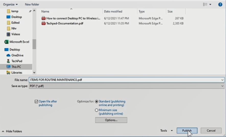Click the Help question mark icon
The width and height of the screenshot is (226, 137).
point(220,4)
